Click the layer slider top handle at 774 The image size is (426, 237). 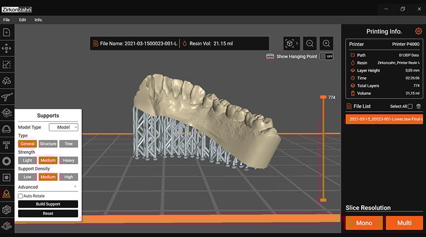point(323,98)
